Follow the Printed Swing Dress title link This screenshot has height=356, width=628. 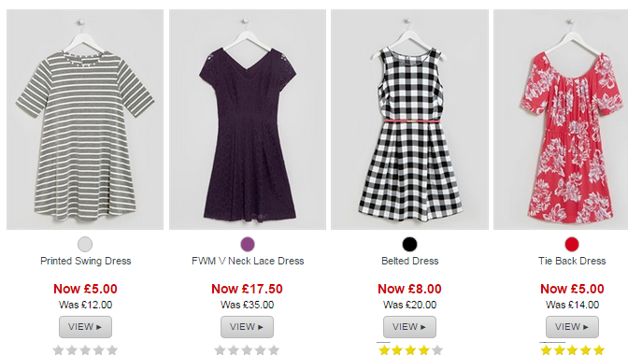[x=86, y=261]
